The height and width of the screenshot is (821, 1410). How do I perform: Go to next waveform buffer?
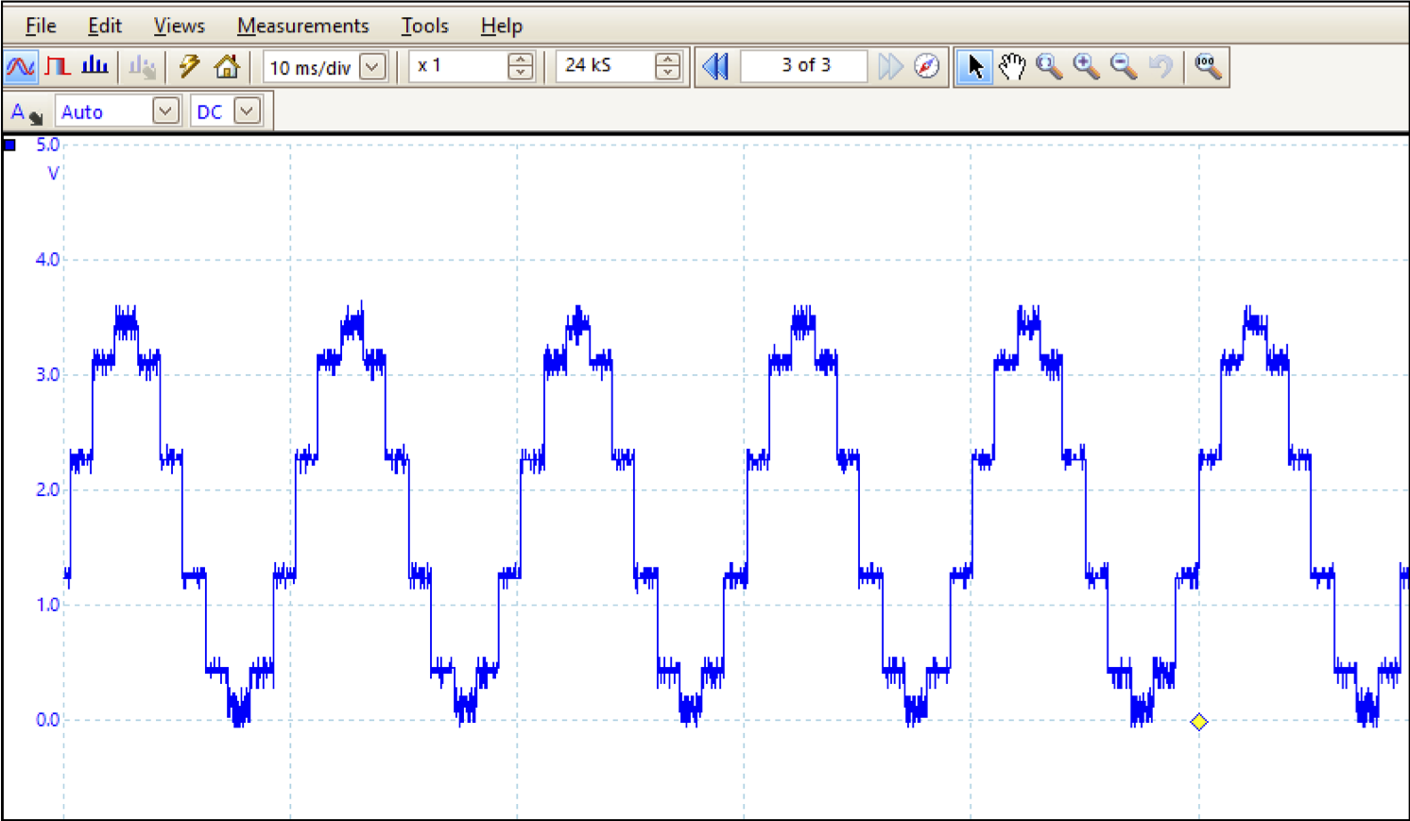pos(890,66)
